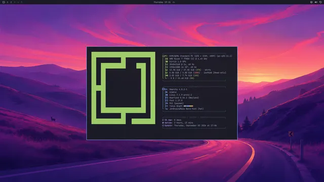This screenshot has width=324, height=182.
Task: Click the green Omarchy ASCII logo in terminal
Action: click(124, 88)
